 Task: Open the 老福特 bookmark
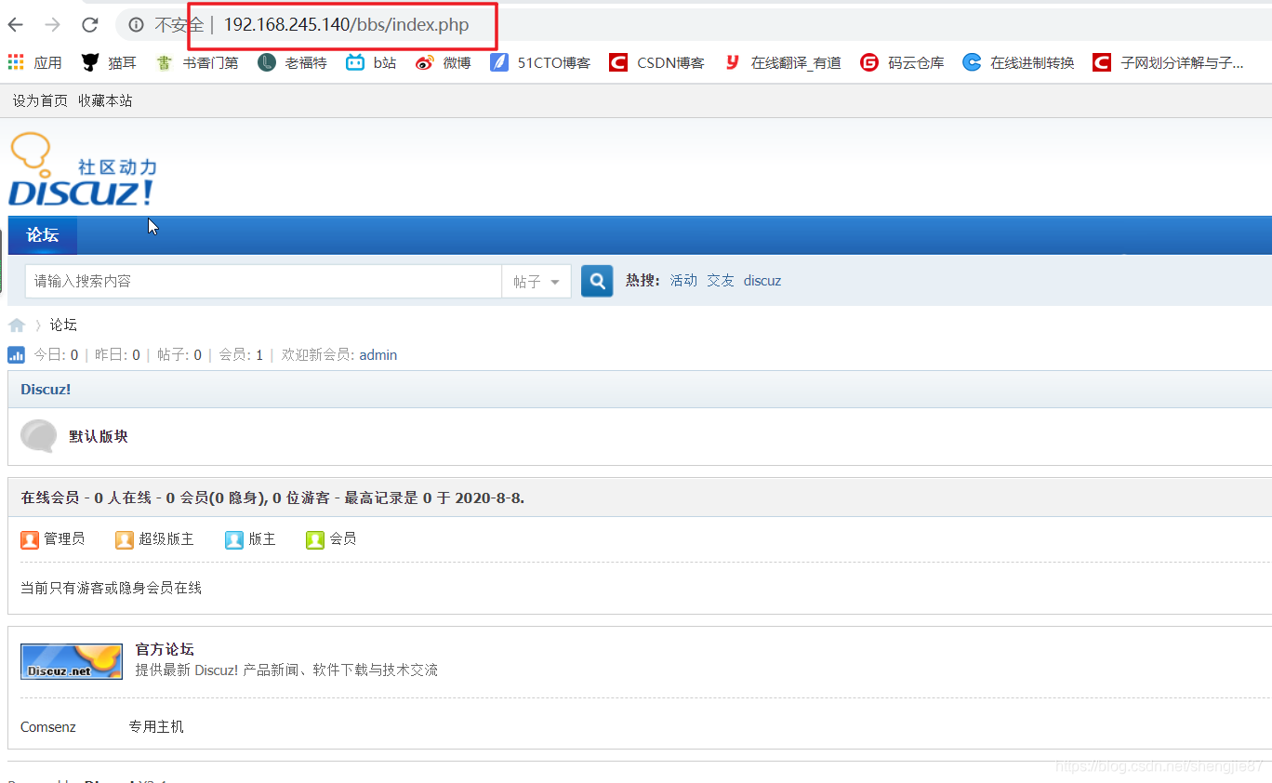coord(292,62)
